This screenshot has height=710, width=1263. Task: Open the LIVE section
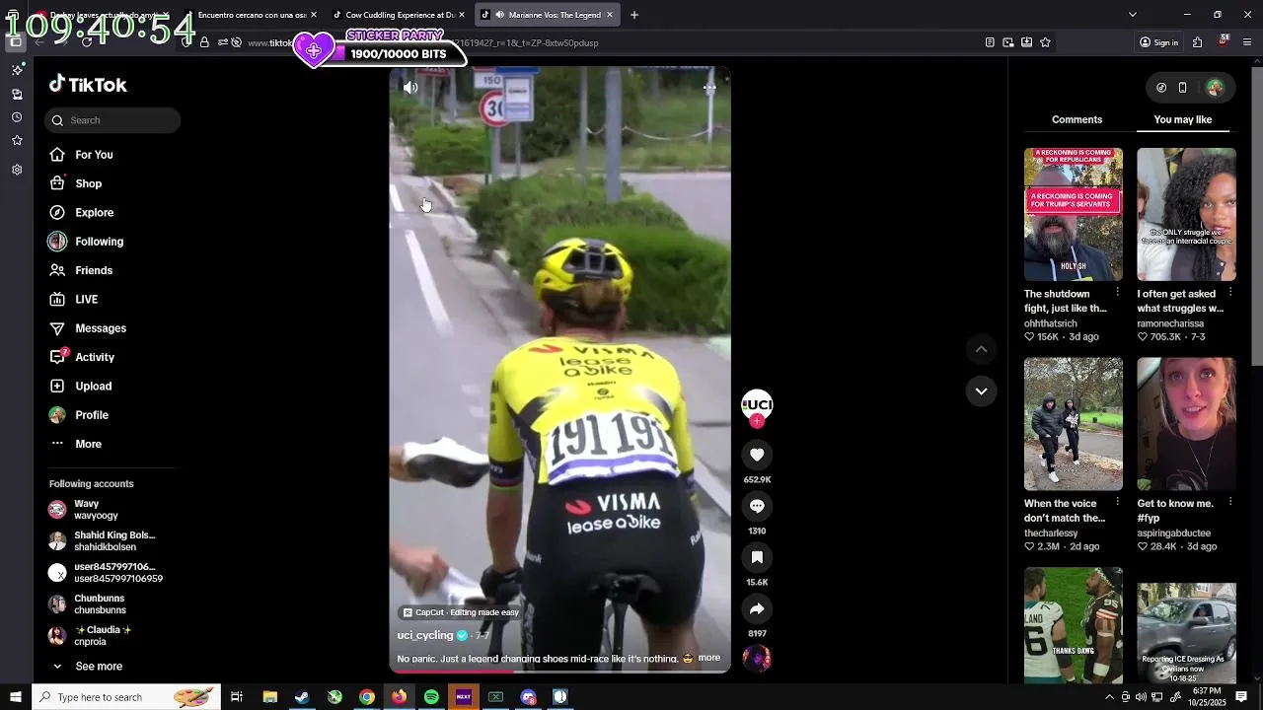[86, 300]
